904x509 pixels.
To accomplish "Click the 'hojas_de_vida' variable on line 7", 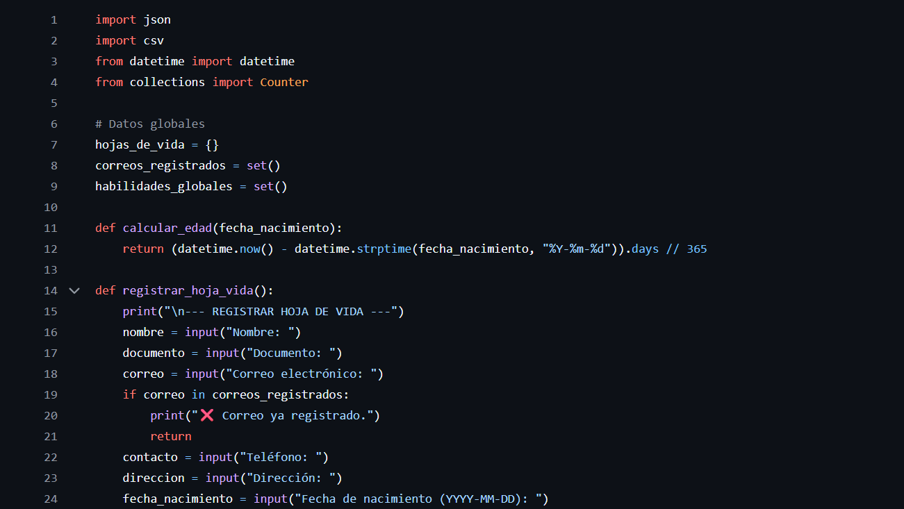I will 140,144.
